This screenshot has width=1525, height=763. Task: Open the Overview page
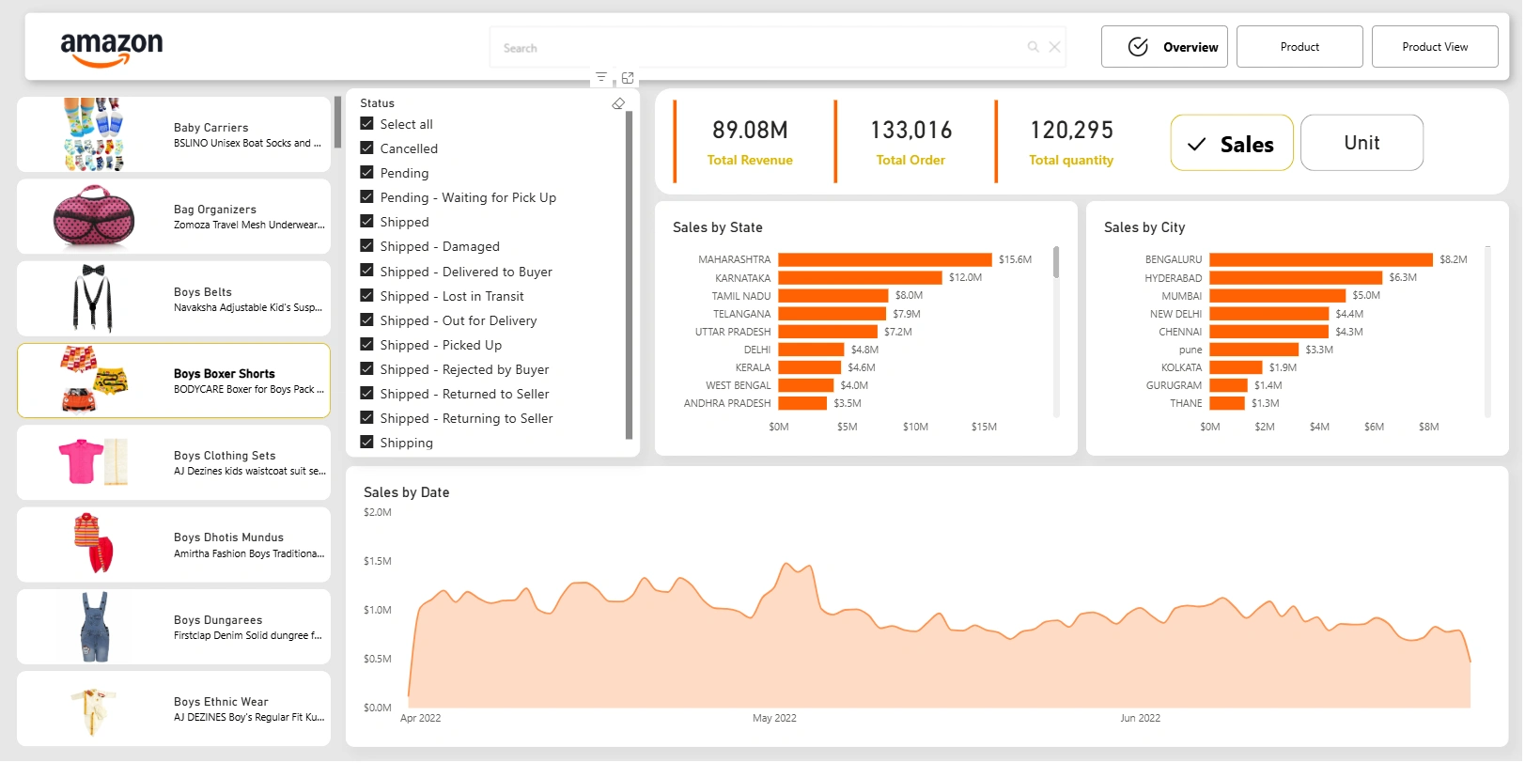tap(1164, 47)
